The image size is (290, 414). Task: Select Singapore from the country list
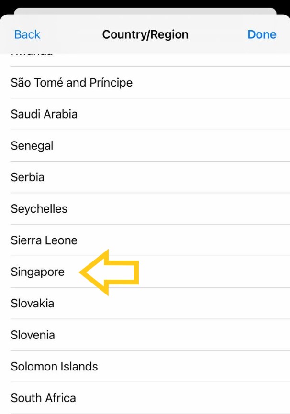tap(38, 272)
